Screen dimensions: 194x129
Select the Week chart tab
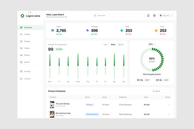click(113, 45)
